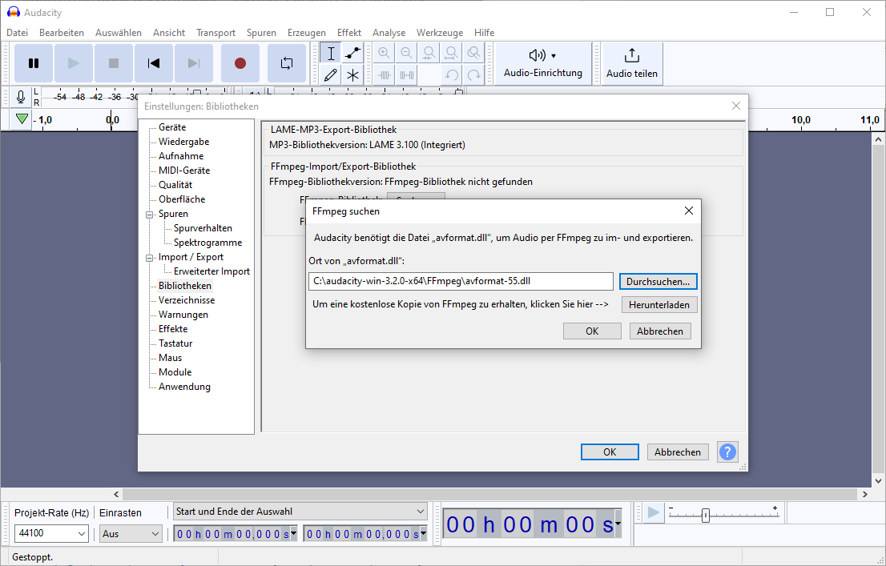
Task: Open the Audio-Einrichtung panel
Action: (542, 63)
